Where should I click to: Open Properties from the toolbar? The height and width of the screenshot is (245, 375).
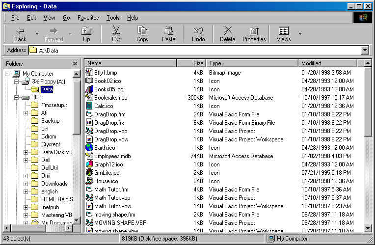(254, 34)
